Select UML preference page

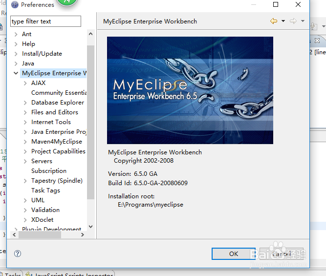point(38,200)
